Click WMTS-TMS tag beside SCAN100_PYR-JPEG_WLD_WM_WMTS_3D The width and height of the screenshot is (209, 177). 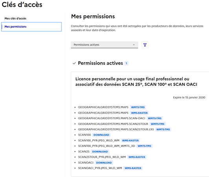(x=144, y=146)
